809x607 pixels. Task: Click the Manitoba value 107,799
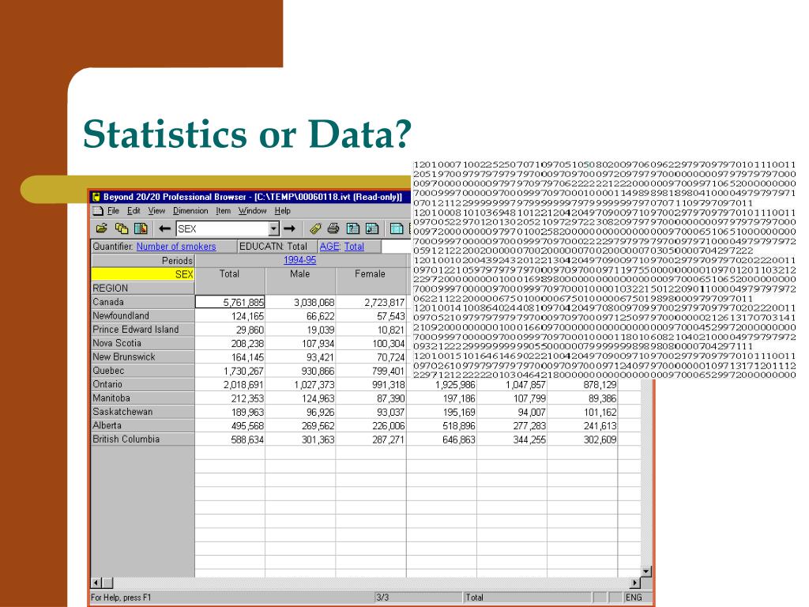512,398
